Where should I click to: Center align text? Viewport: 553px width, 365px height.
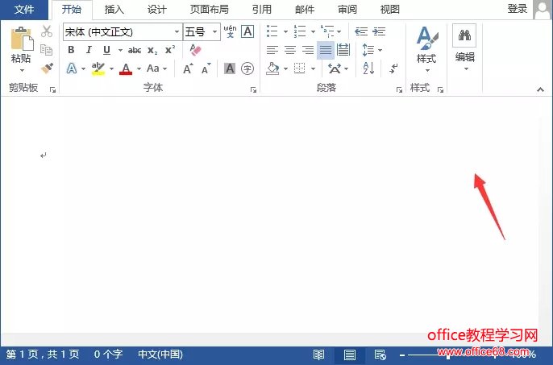[x=290, y=50]
